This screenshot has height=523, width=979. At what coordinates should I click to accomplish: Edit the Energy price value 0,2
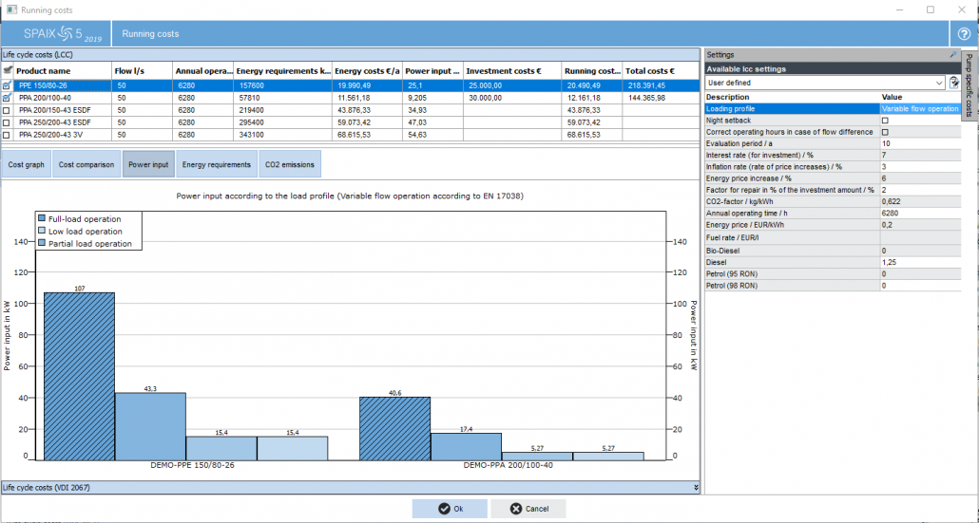click(x=920, y=225)
